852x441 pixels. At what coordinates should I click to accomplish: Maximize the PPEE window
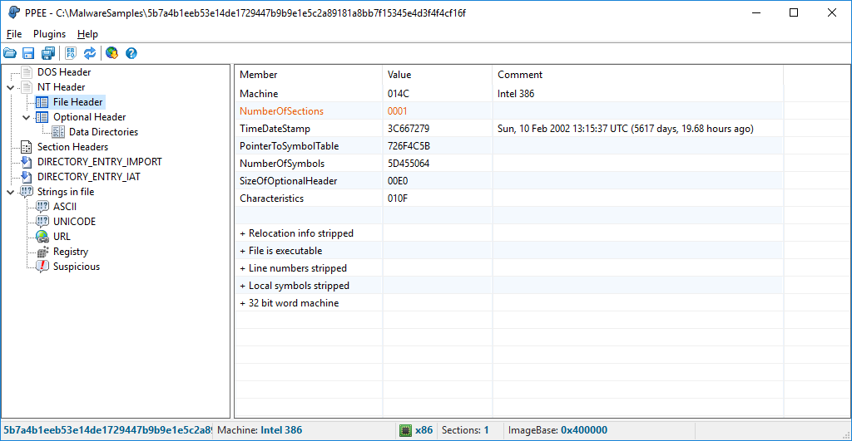794,12
